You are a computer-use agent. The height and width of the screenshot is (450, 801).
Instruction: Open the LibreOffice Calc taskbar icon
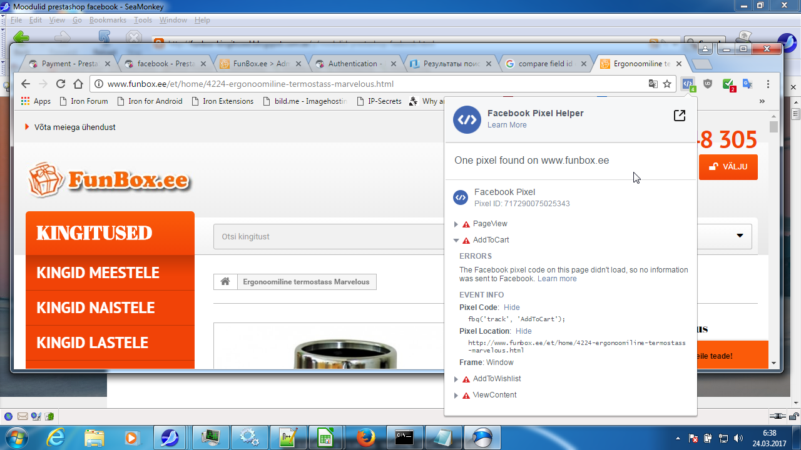pos(326,437)
